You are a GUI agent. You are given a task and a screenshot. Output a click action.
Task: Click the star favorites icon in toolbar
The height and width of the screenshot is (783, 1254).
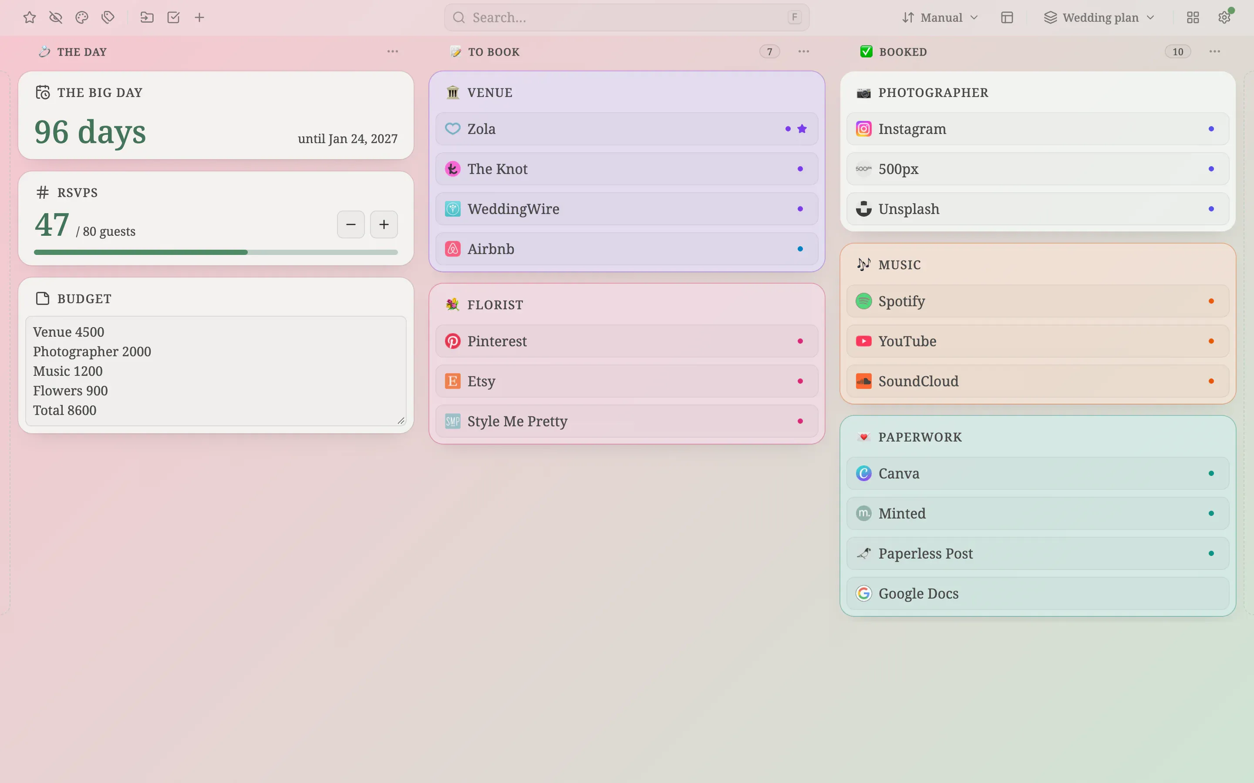(x=30, y=17)
